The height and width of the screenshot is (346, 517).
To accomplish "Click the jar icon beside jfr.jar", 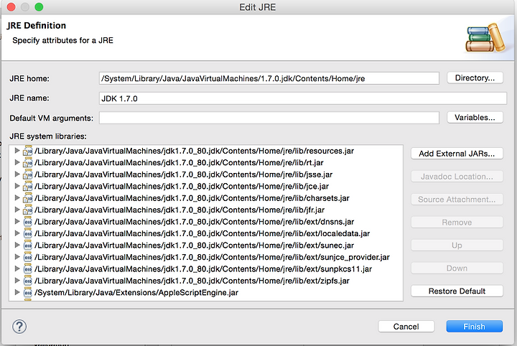I will 28,210.
